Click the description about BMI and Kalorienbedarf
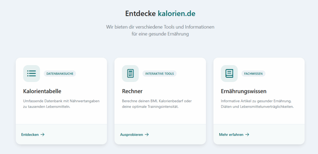The height and width of the screenshot is (154, 318). tap(157, 103)
